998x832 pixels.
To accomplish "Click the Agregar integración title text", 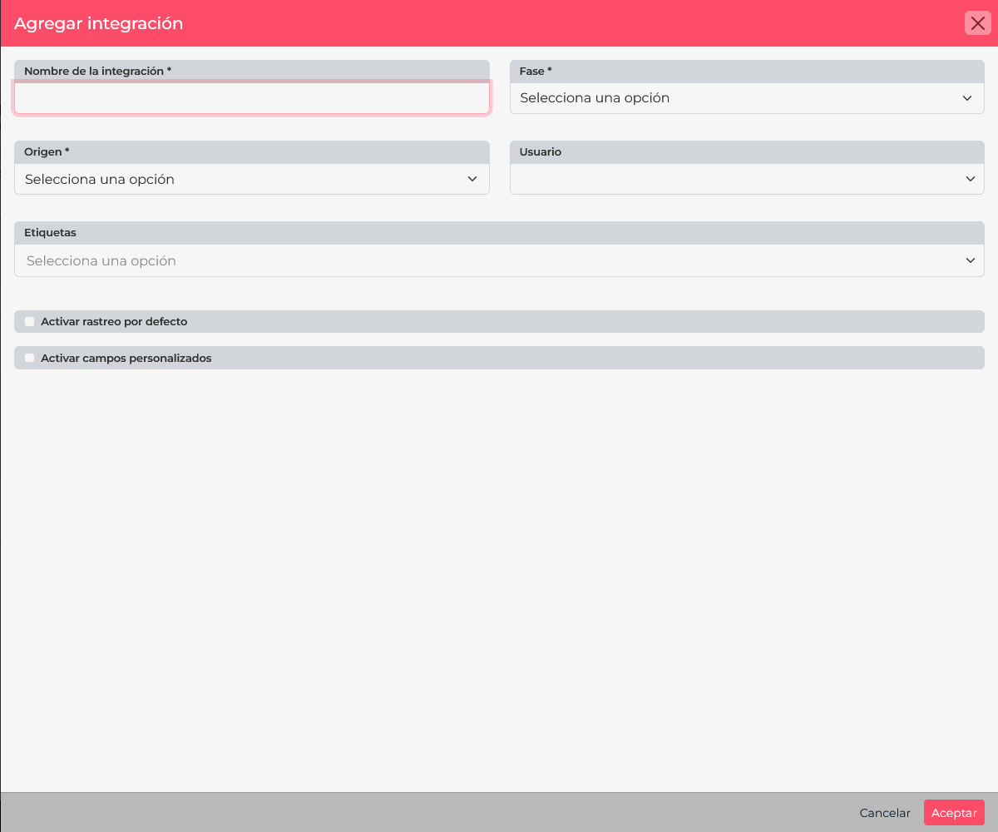I will pos(98,23).
